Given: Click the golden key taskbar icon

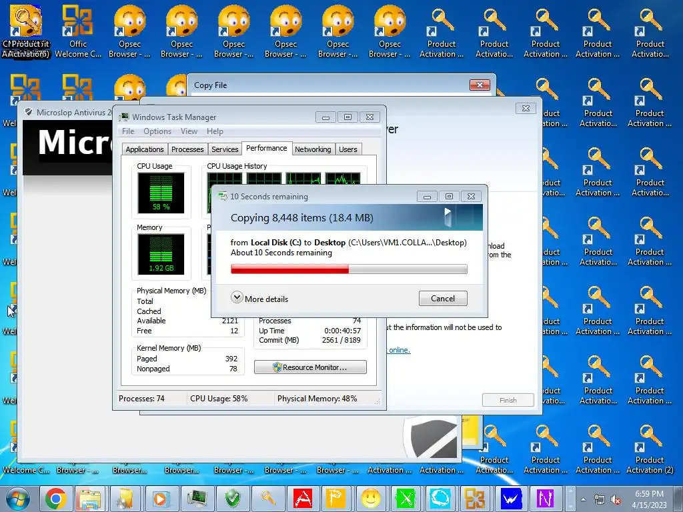Looking at the screenshot, I should 267,499.
